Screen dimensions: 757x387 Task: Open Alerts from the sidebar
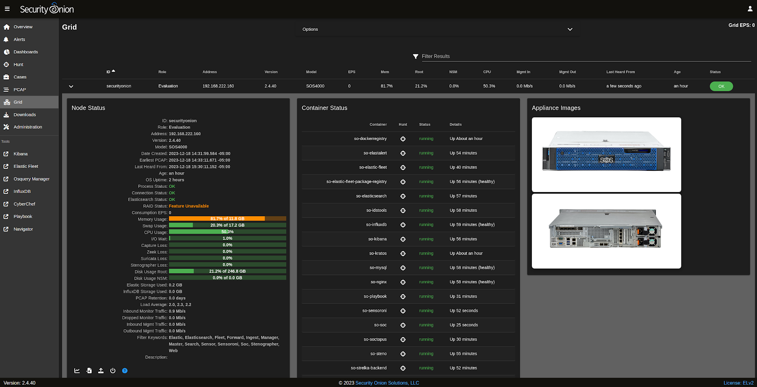click(x=29, y=40)
